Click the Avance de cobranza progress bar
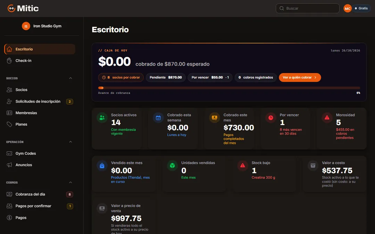The width and height of the screenshot is (375, 234). tap(229, 88)
